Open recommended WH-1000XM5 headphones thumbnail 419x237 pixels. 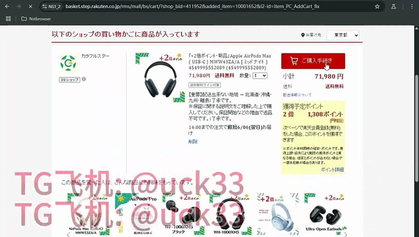coord(231,214)
